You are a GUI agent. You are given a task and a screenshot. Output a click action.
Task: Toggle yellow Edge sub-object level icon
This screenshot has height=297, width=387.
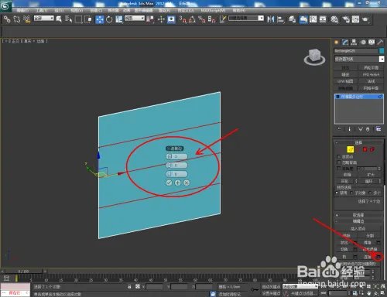click(350, 149)
